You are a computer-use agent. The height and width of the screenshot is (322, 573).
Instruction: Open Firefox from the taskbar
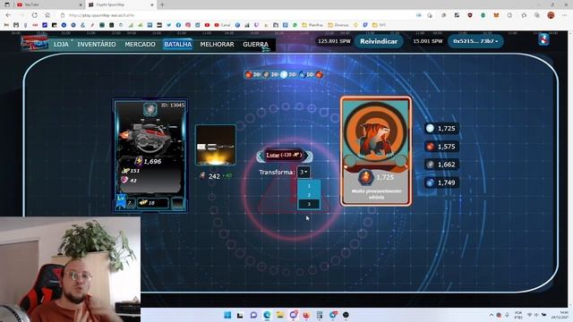tap(306, 315)
